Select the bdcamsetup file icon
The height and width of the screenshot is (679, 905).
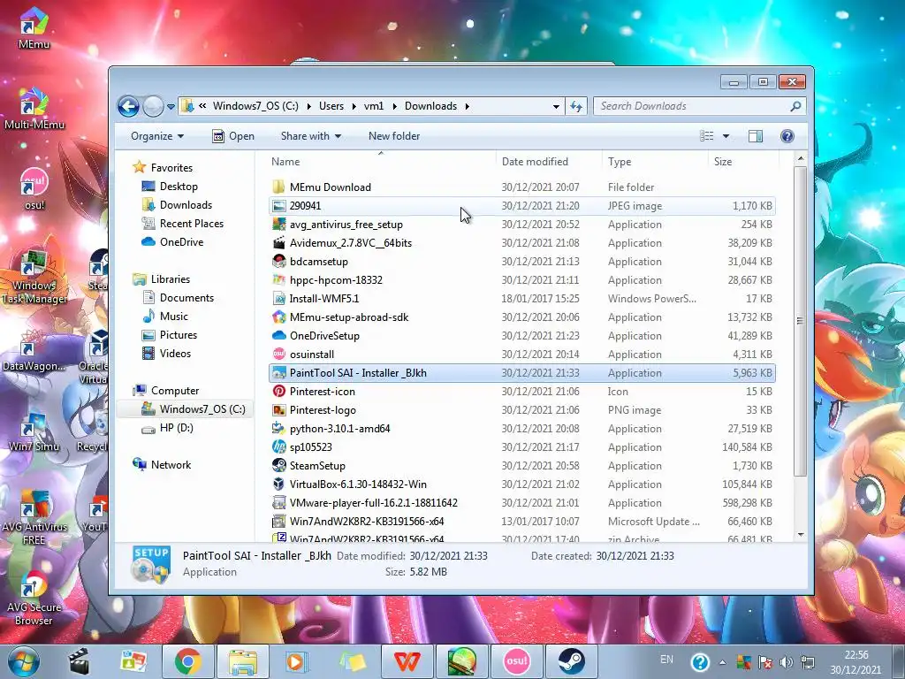[278, 261]
